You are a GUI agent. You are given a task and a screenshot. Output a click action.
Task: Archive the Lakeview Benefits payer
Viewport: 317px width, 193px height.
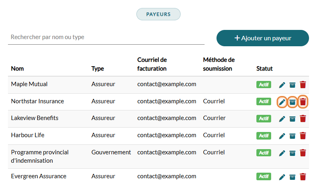point(292,119)
